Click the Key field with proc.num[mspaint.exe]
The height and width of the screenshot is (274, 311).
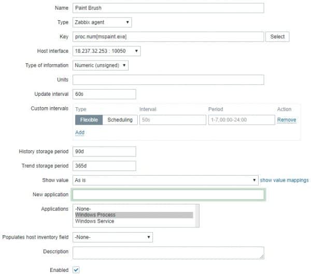(168, 37)
